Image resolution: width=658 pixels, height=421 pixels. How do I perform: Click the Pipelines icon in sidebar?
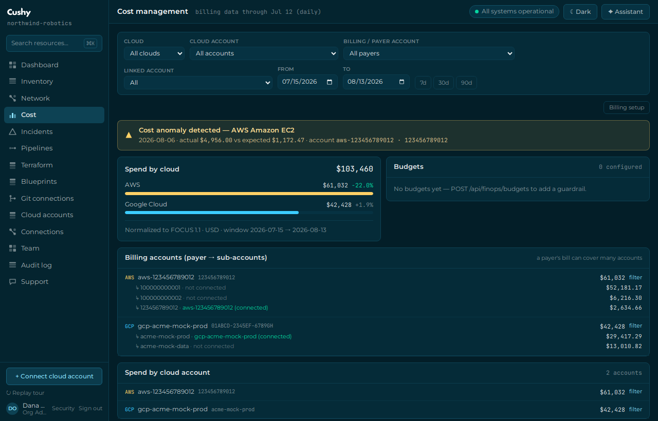click(13, 148)
